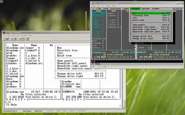The width and height of the screenshot is (185, 115).
Task: Click the Call phone icon in HyperTerminal toolbar
Action: pos(12,39)
